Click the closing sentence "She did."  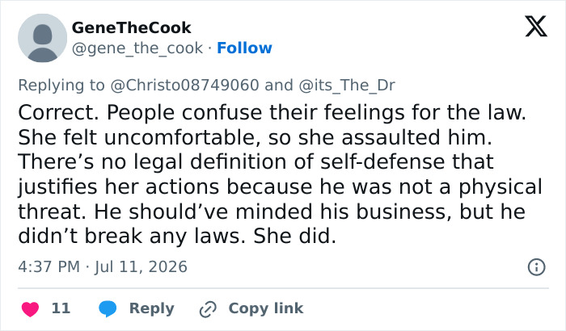click(294, 237)
